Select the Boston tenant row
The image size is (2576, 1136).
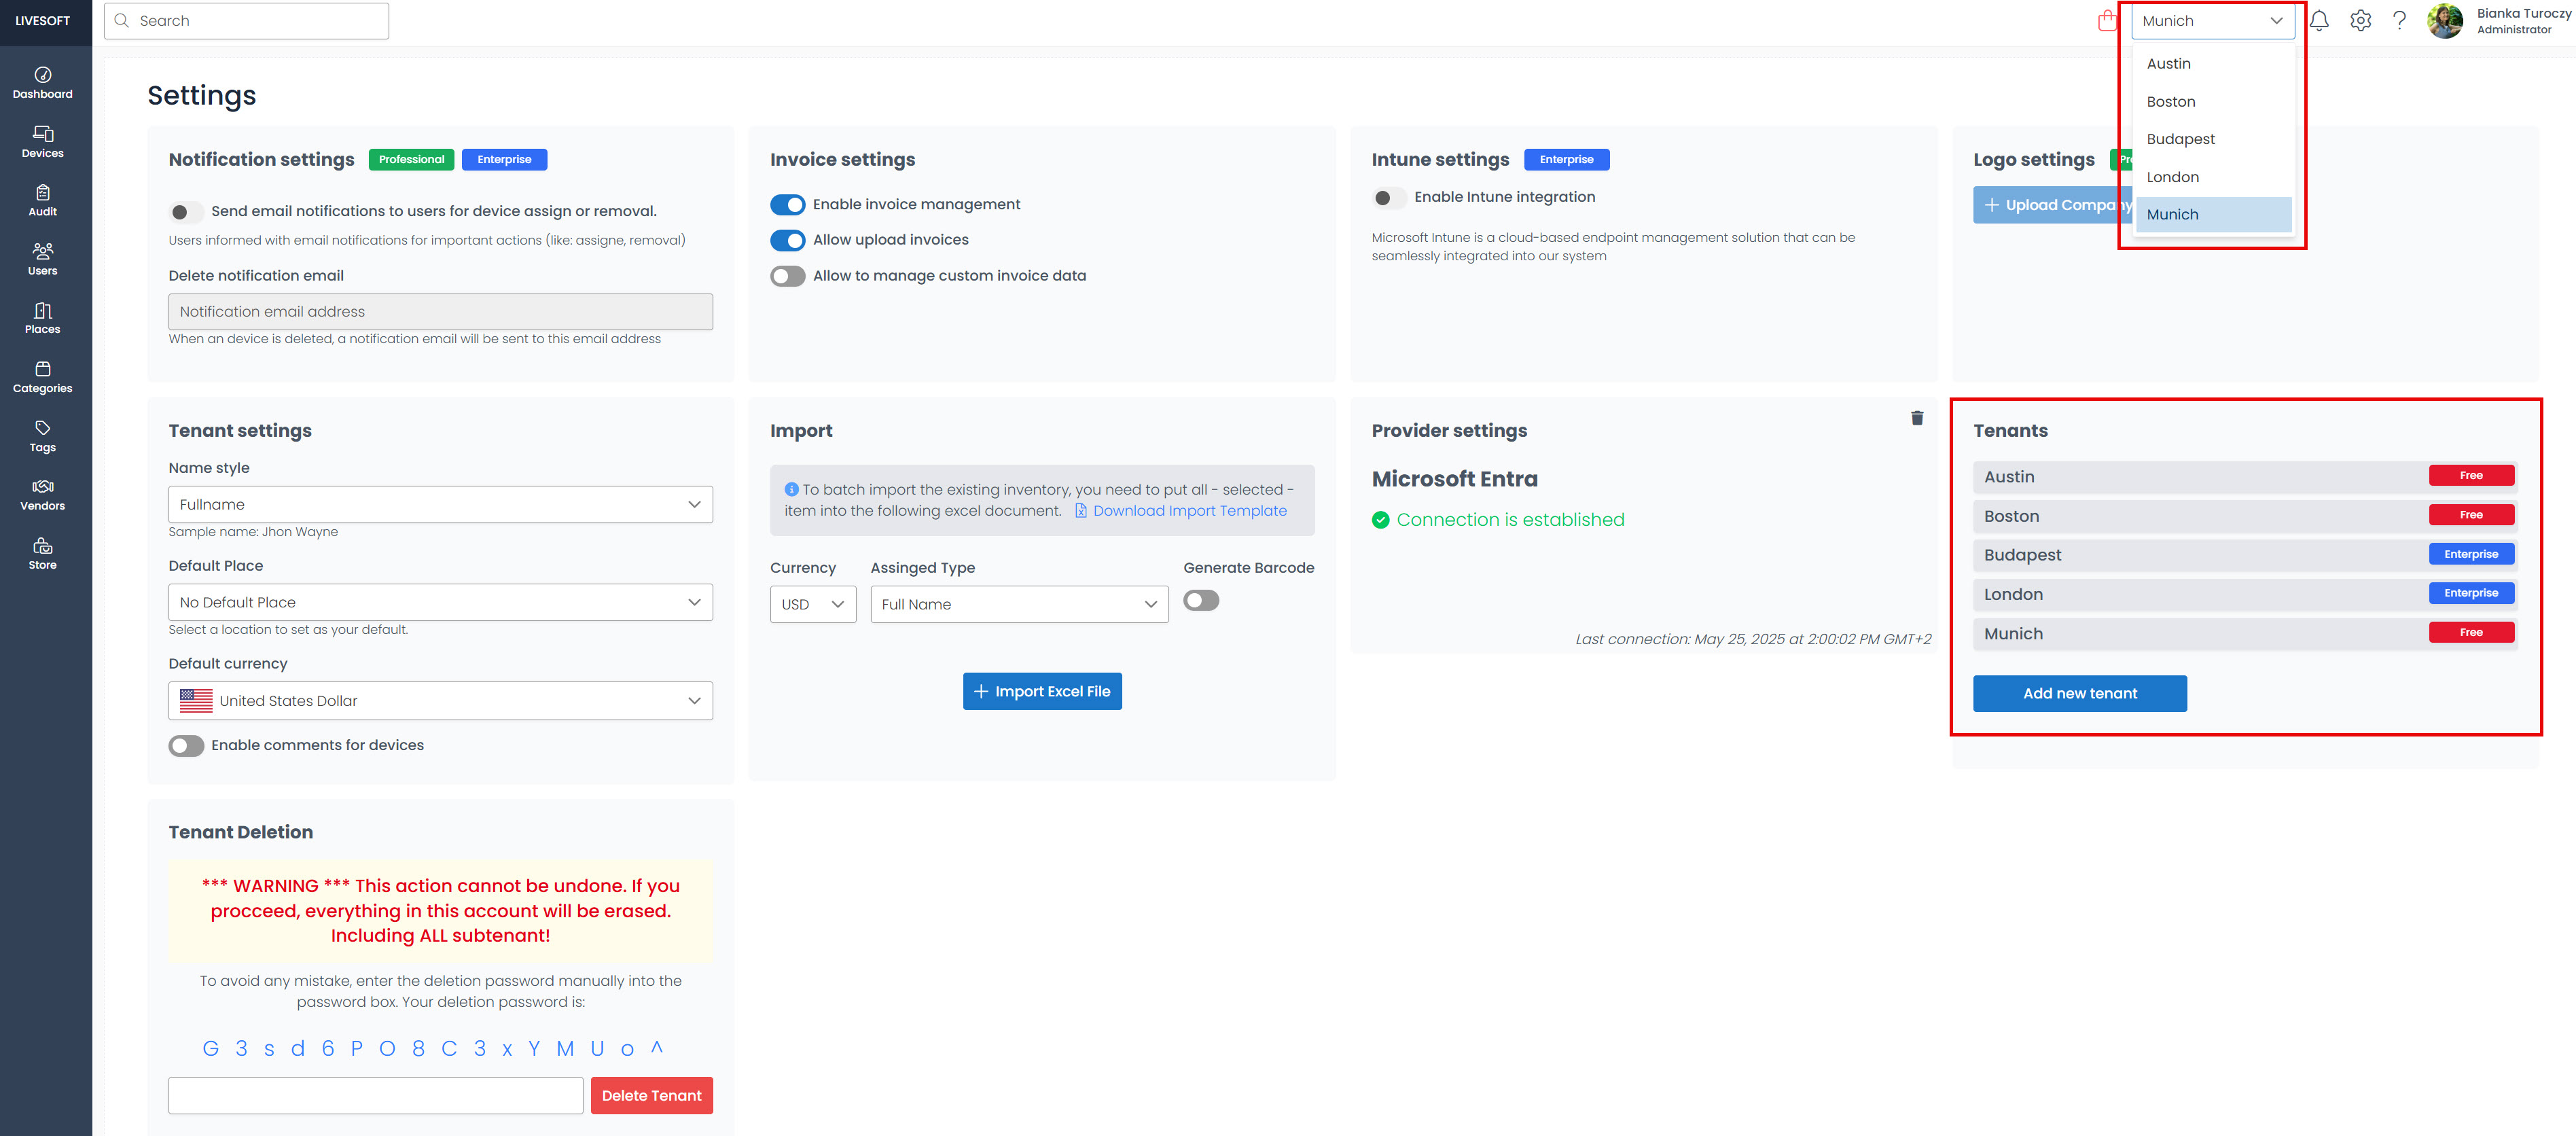tap(2244, 516)
